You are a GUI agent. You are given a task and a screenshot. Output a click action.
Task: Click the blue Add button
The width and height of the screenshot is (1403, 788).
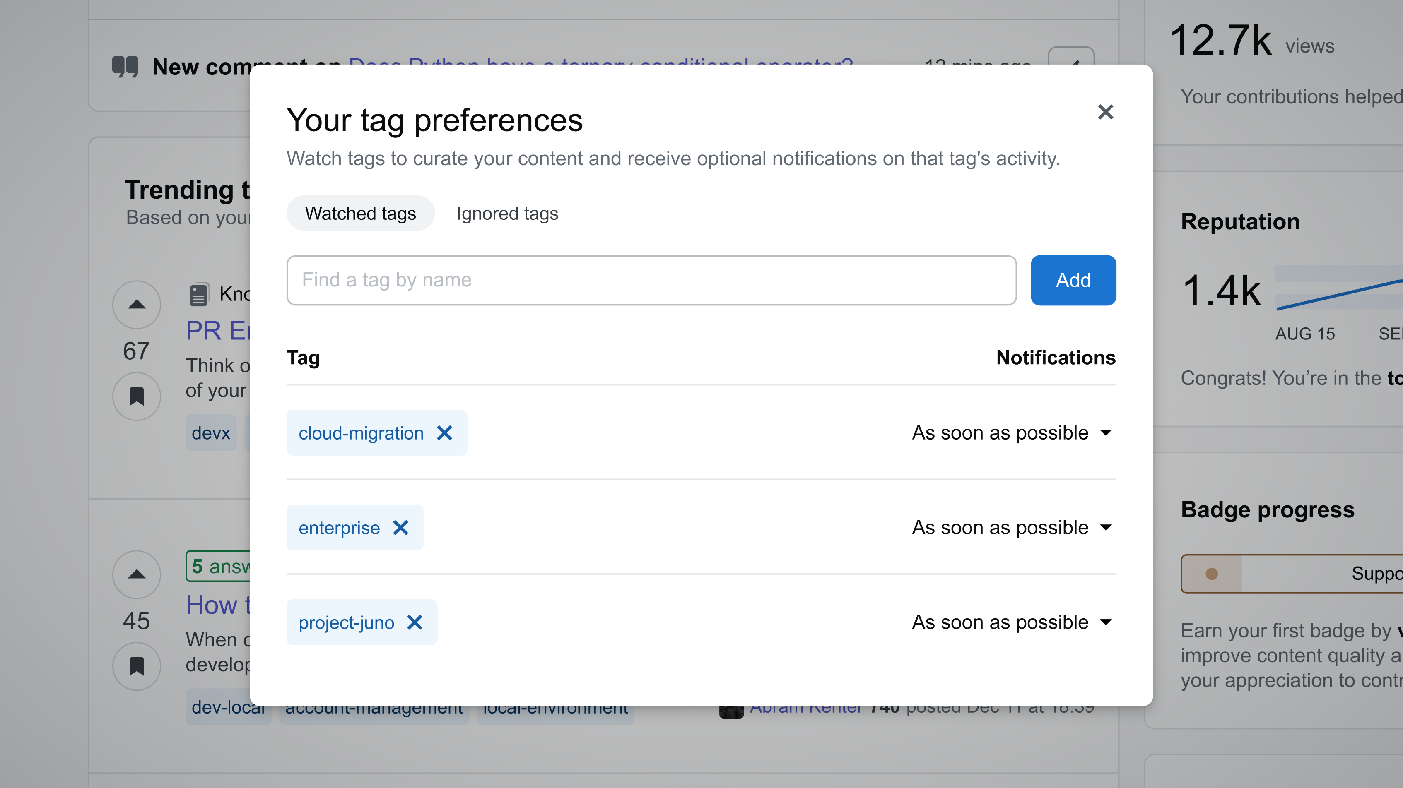pos(1073,280)
